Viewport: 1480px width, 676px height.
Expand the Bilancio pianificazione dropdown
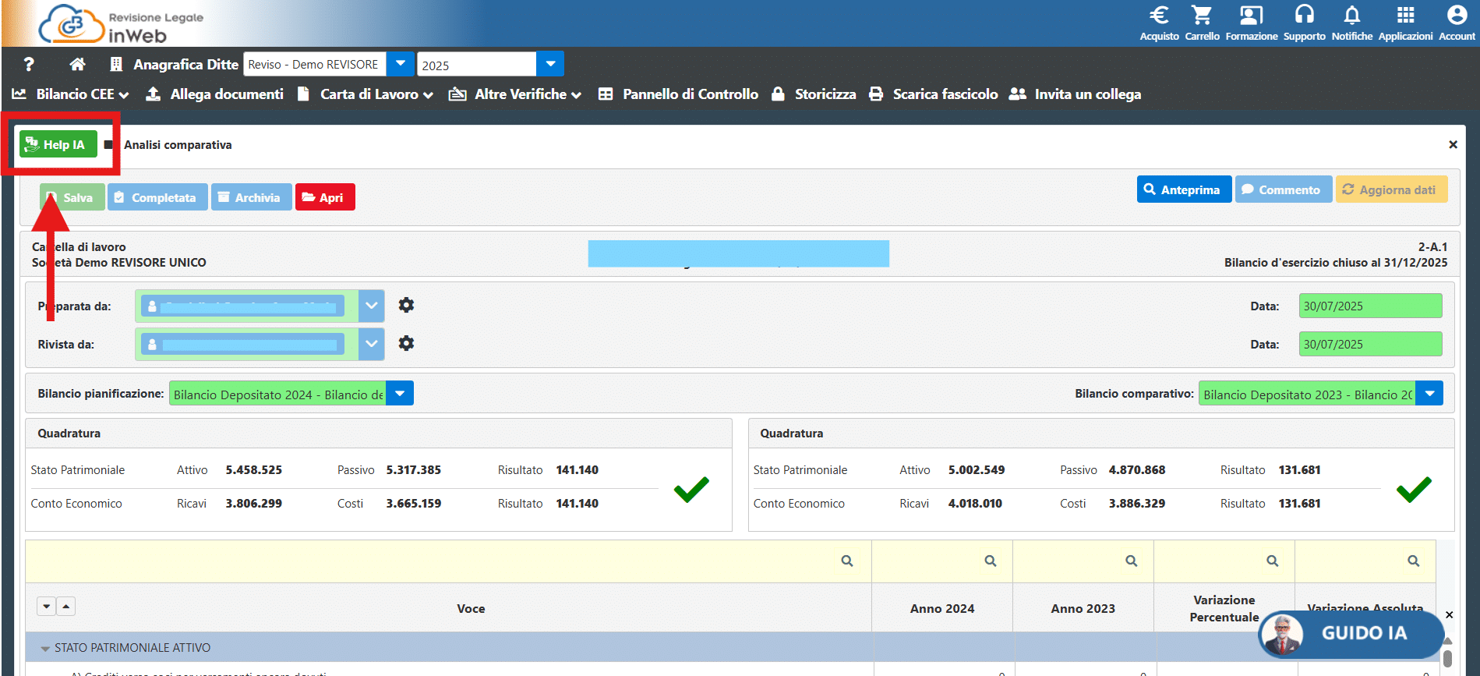tap(400, 394)
